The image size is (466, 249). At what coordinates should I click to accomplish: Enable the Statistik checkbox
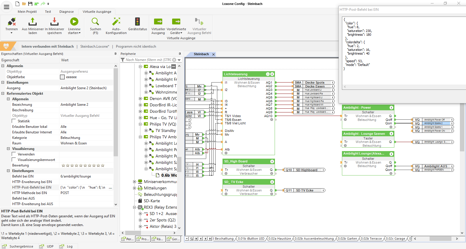[x=14, y=121]
